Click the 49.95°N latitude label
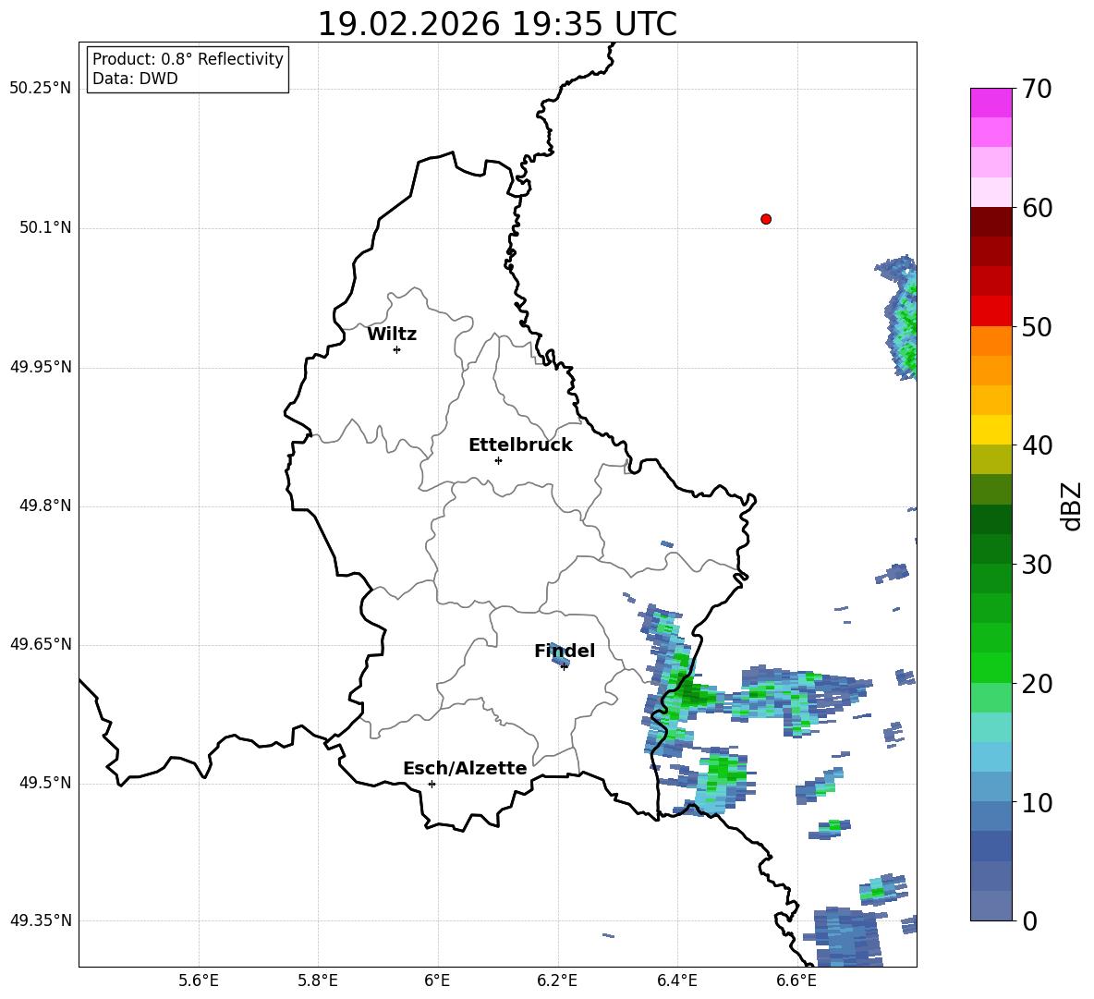The image size is (1094, 999). pos(42,366)
